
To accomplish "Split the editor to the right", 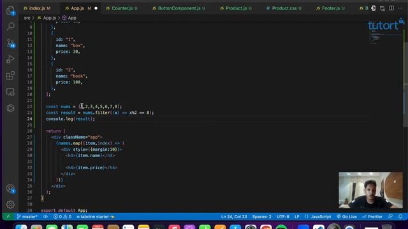I will tap(391, 8).
